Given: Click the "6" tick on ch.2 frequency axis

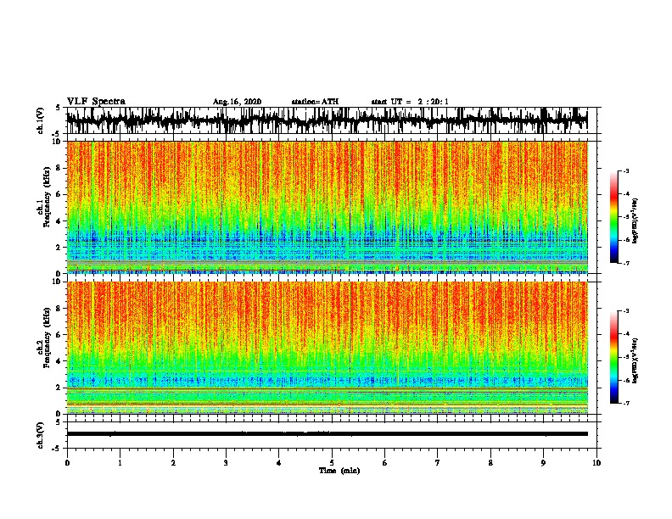Looking at the screenshot, I should (60, 334).
